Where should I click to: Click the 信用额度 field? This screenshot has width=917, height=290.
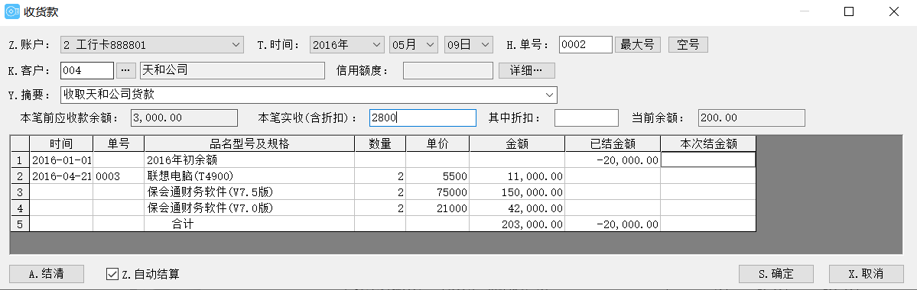tap(448, 70)
